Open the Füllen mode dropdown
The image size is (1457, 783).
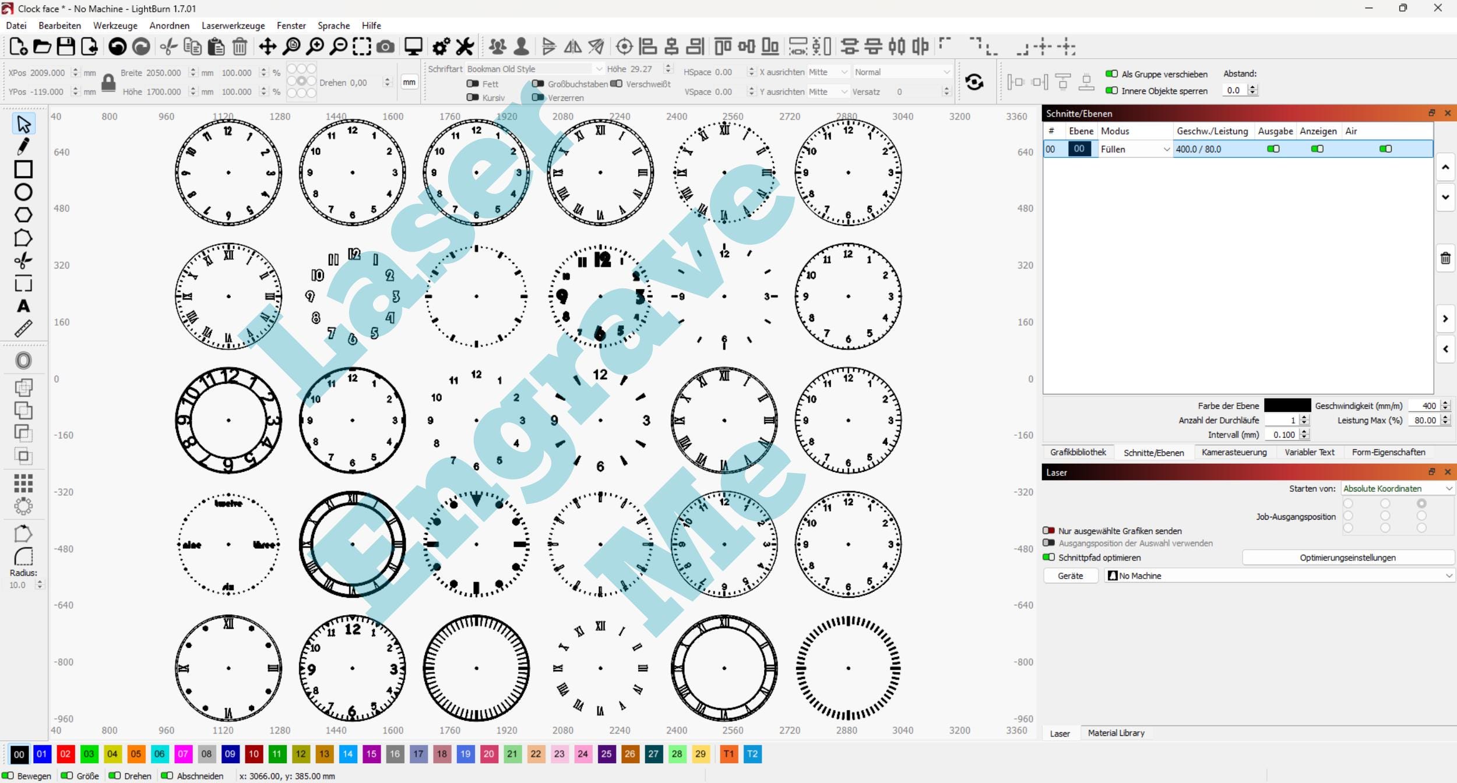click(x=1166, y=149)
